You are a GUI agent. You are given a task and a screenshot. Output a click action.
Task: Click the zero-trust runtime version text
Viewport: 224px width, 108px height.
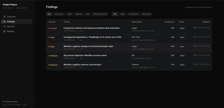point(15,105)
